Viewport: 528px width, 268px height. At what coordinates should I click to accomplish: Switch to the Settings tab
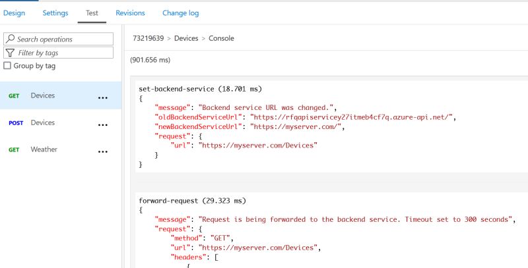[55, 13]
